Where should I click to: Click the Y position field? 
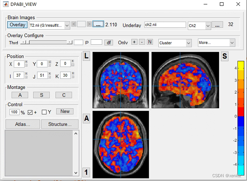(42, 64)
